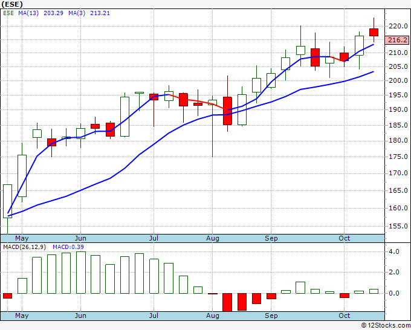Click the 2.0 MACD axis label
The height and width of the screenshot is (330, 411).
coord(394,272)
